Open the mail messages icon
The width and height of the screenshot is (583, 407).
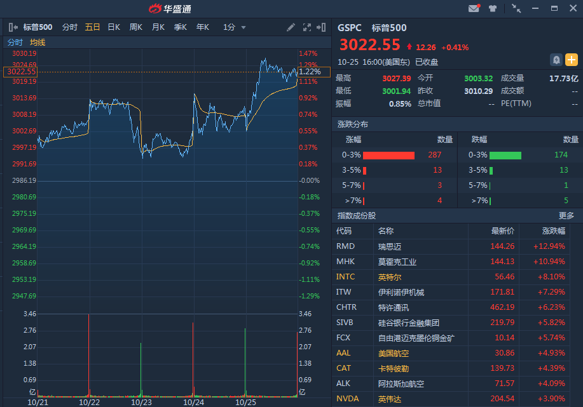coord(474,8)
